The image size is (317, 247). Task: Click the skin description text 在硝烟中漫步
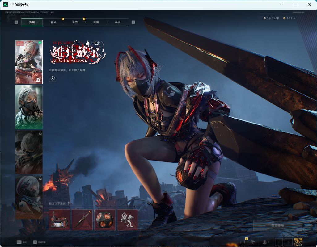[x=67, y=70]
